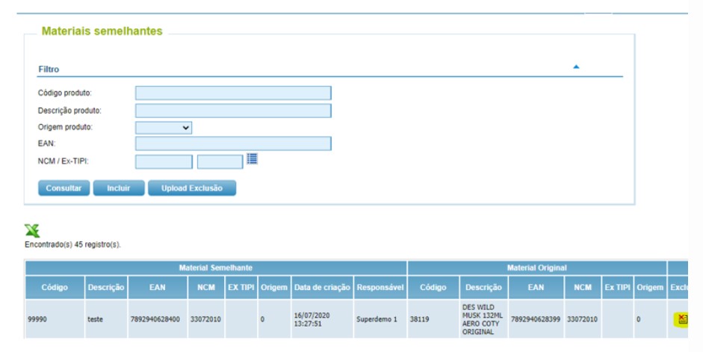Delete the teste record via the exclude icon

pos(682,319)
